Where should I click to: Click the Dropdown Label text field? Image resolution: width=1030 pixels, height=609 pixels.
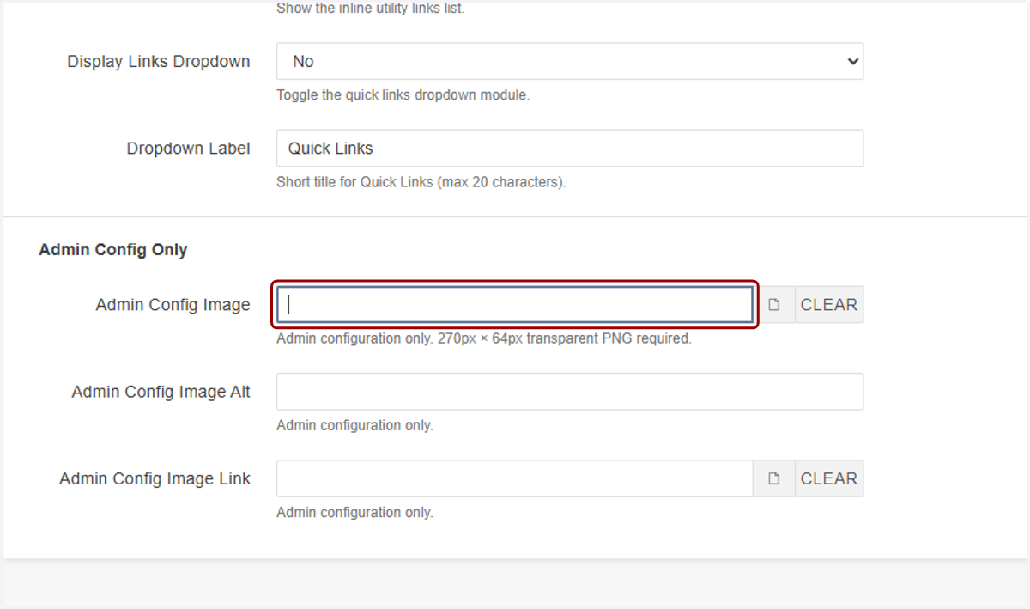570,148
